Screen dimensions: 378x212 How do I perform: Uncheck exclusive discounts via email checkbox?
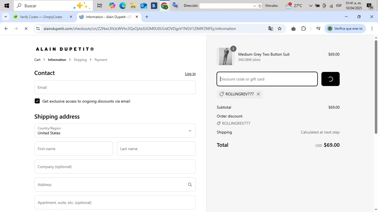(x=37, y=101)
